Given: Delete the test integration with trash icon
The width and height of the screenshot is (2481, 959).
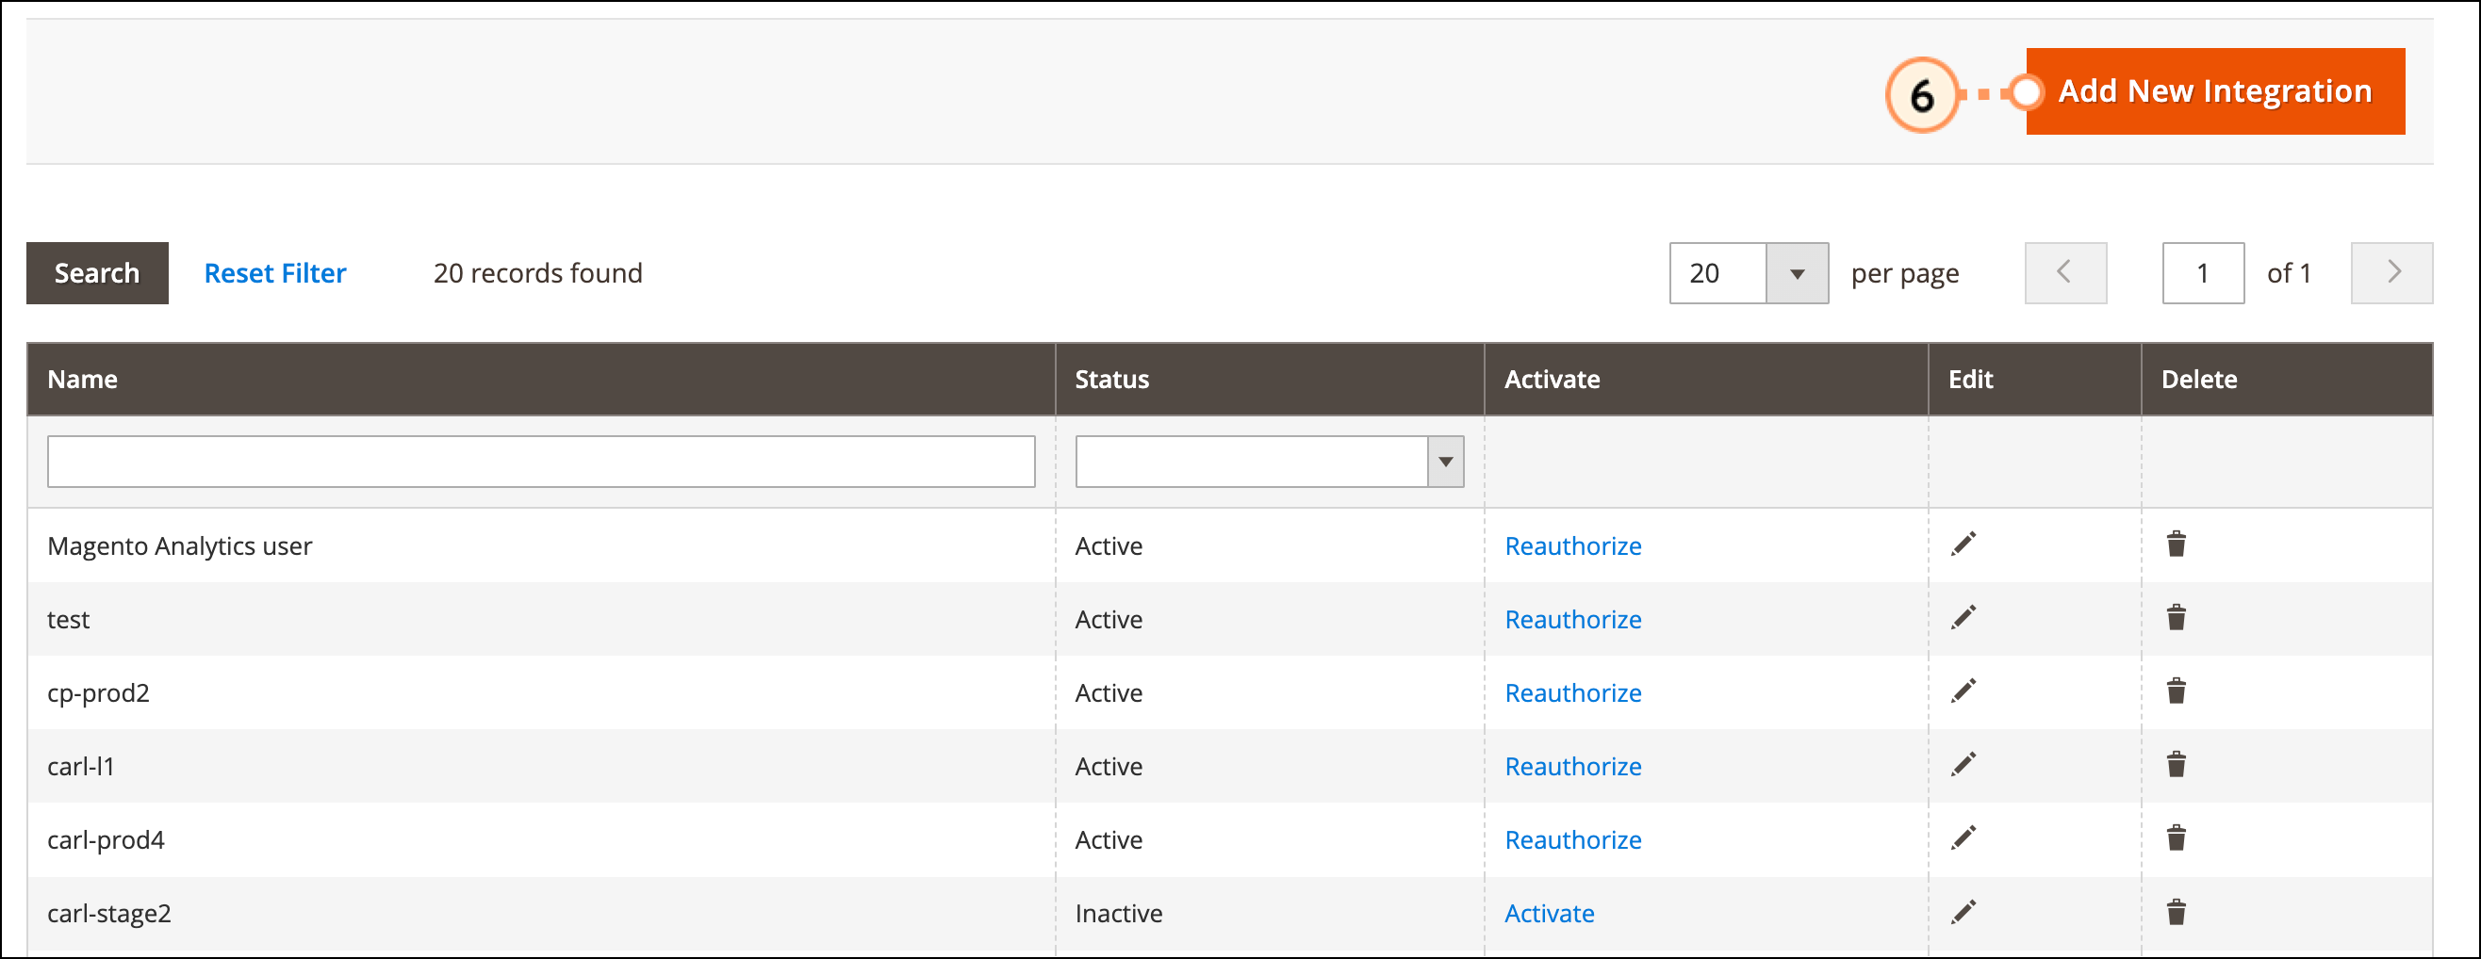Looking at the screenshot, I should pyautogui.click(x=2176, y=617).
